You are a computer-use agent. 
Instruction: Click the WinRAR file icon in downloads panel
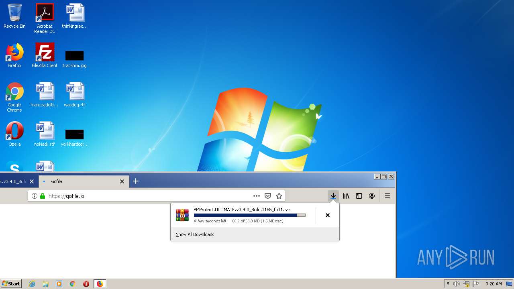182,215
